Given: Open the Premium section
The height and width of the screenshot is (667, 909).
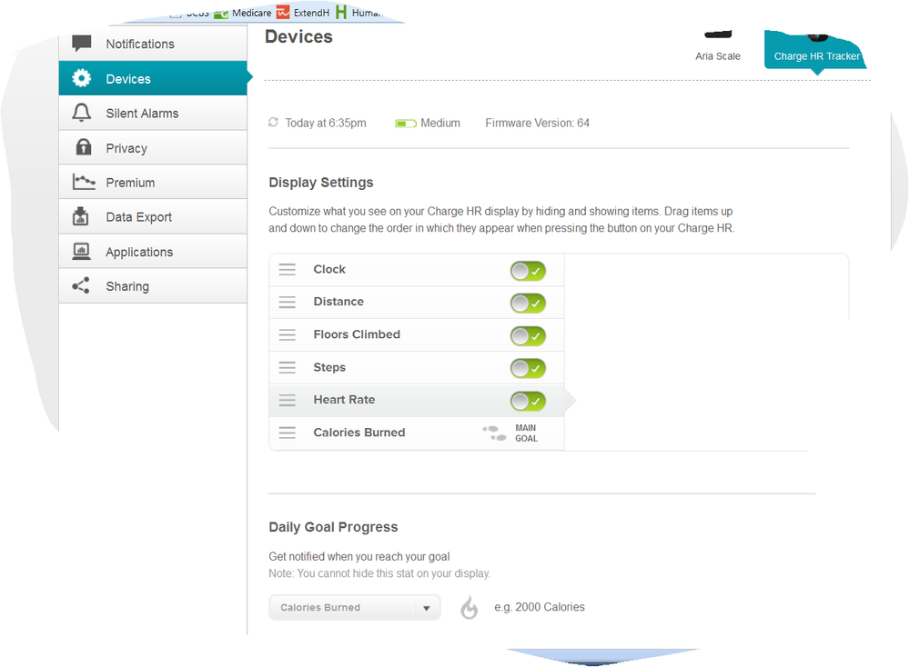Looking at the screenshot, I should tap(153, 183).
